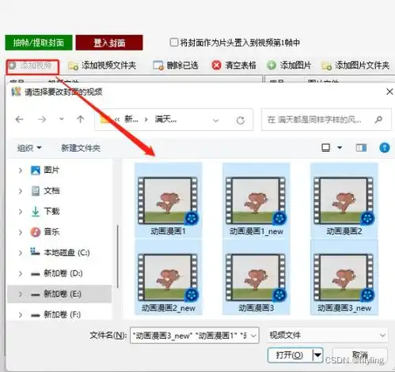
Task: Go back with the left arrow
Action: pos(19,120)
